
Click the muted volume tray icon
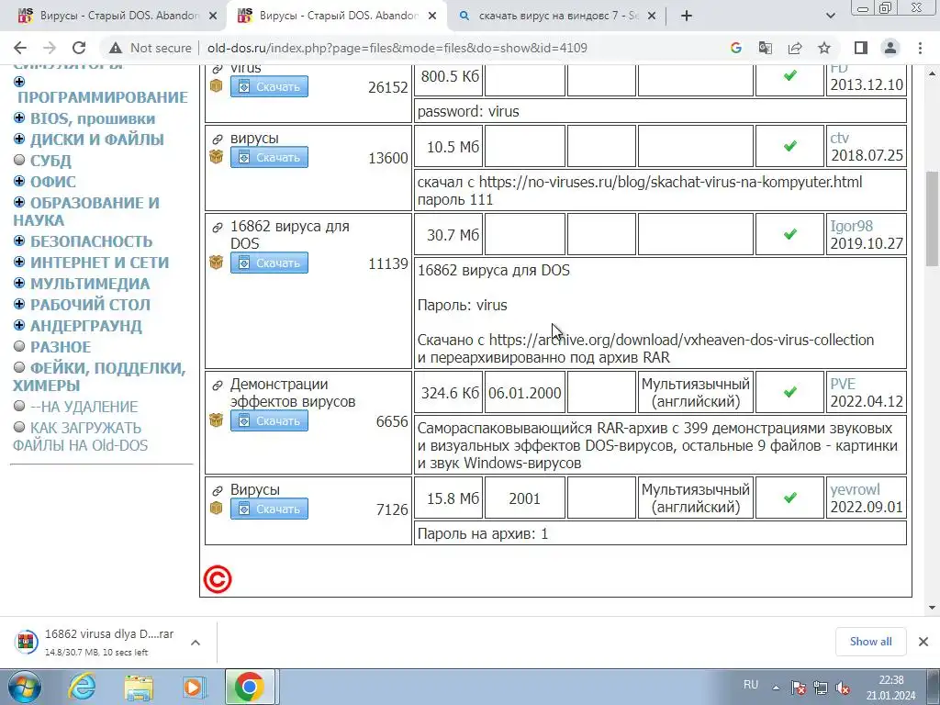coord(843,688)
